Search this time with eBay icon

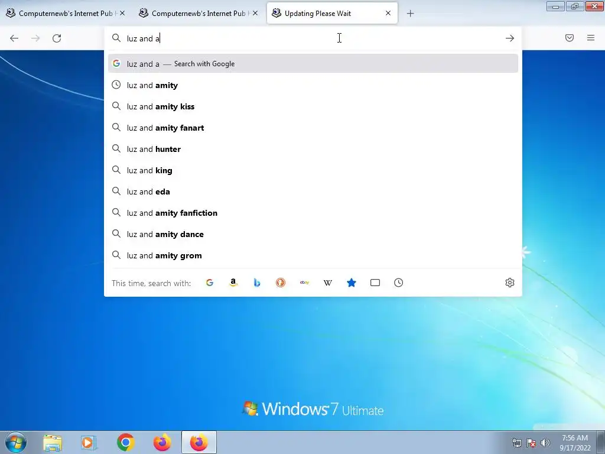pyautogui.click(x=304, y=283)
